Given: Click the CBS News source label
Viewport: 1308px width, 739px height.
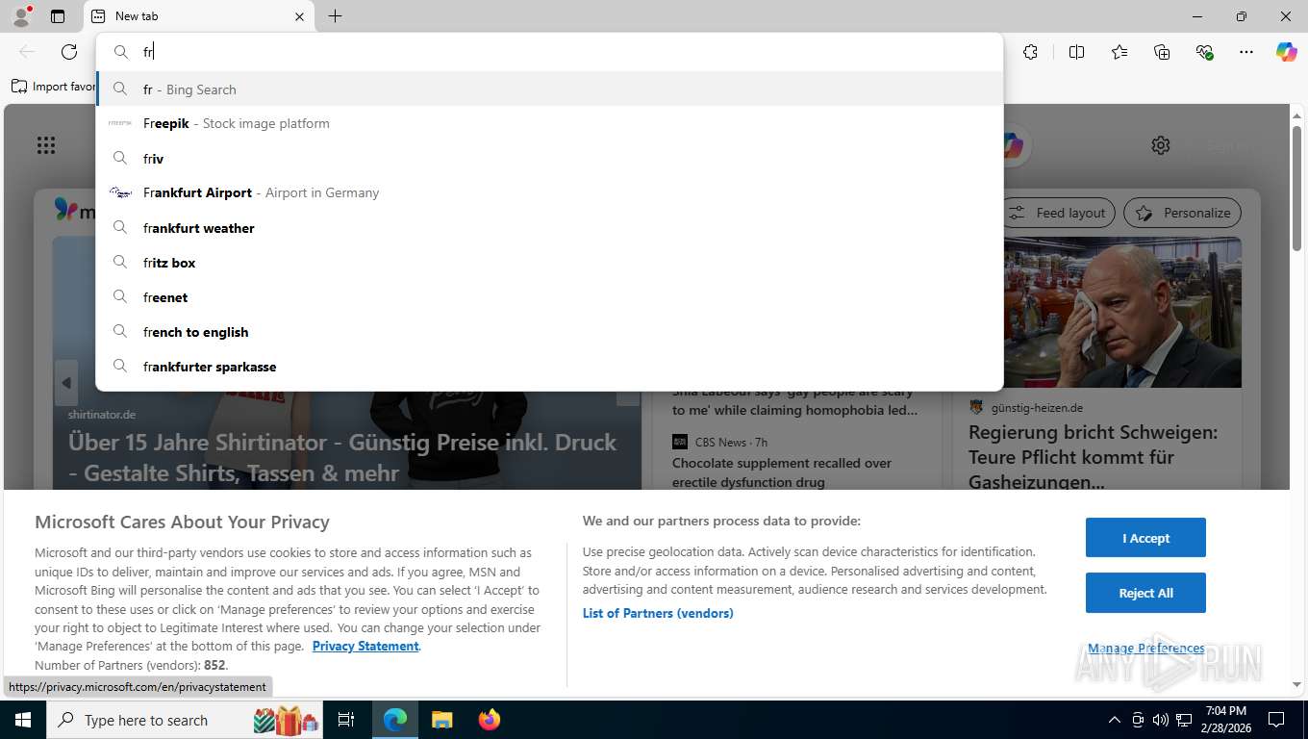Looking at the screenshot, I should click(x=718, y=442).
